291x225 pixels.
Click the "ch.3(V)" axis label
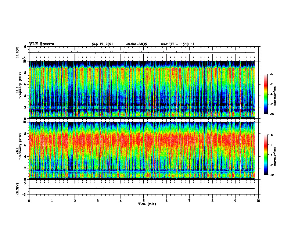(x=18, y=189)
